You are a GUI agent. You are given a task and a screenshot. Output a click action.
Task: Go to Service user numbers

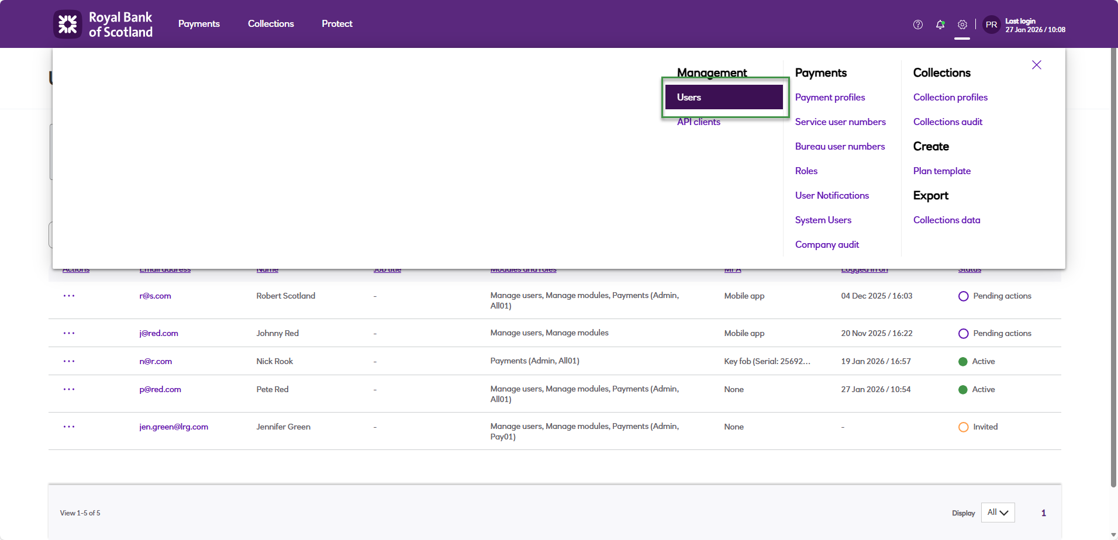pyautogui.click(x=840, y=122)
